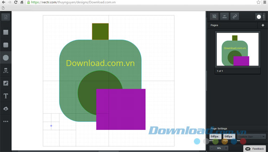Select the page 1 thumbnail
This screenshot has height=152, width=268.
click(237, 49)
